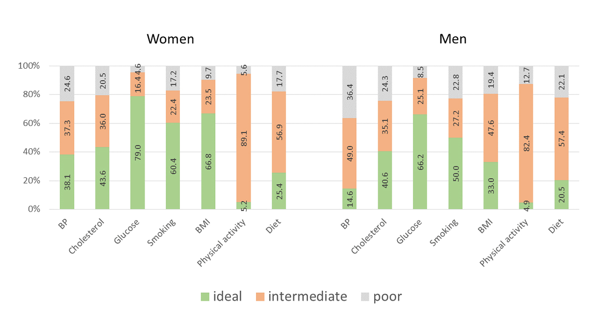Select the Men chart title

(x=452, y=39)
